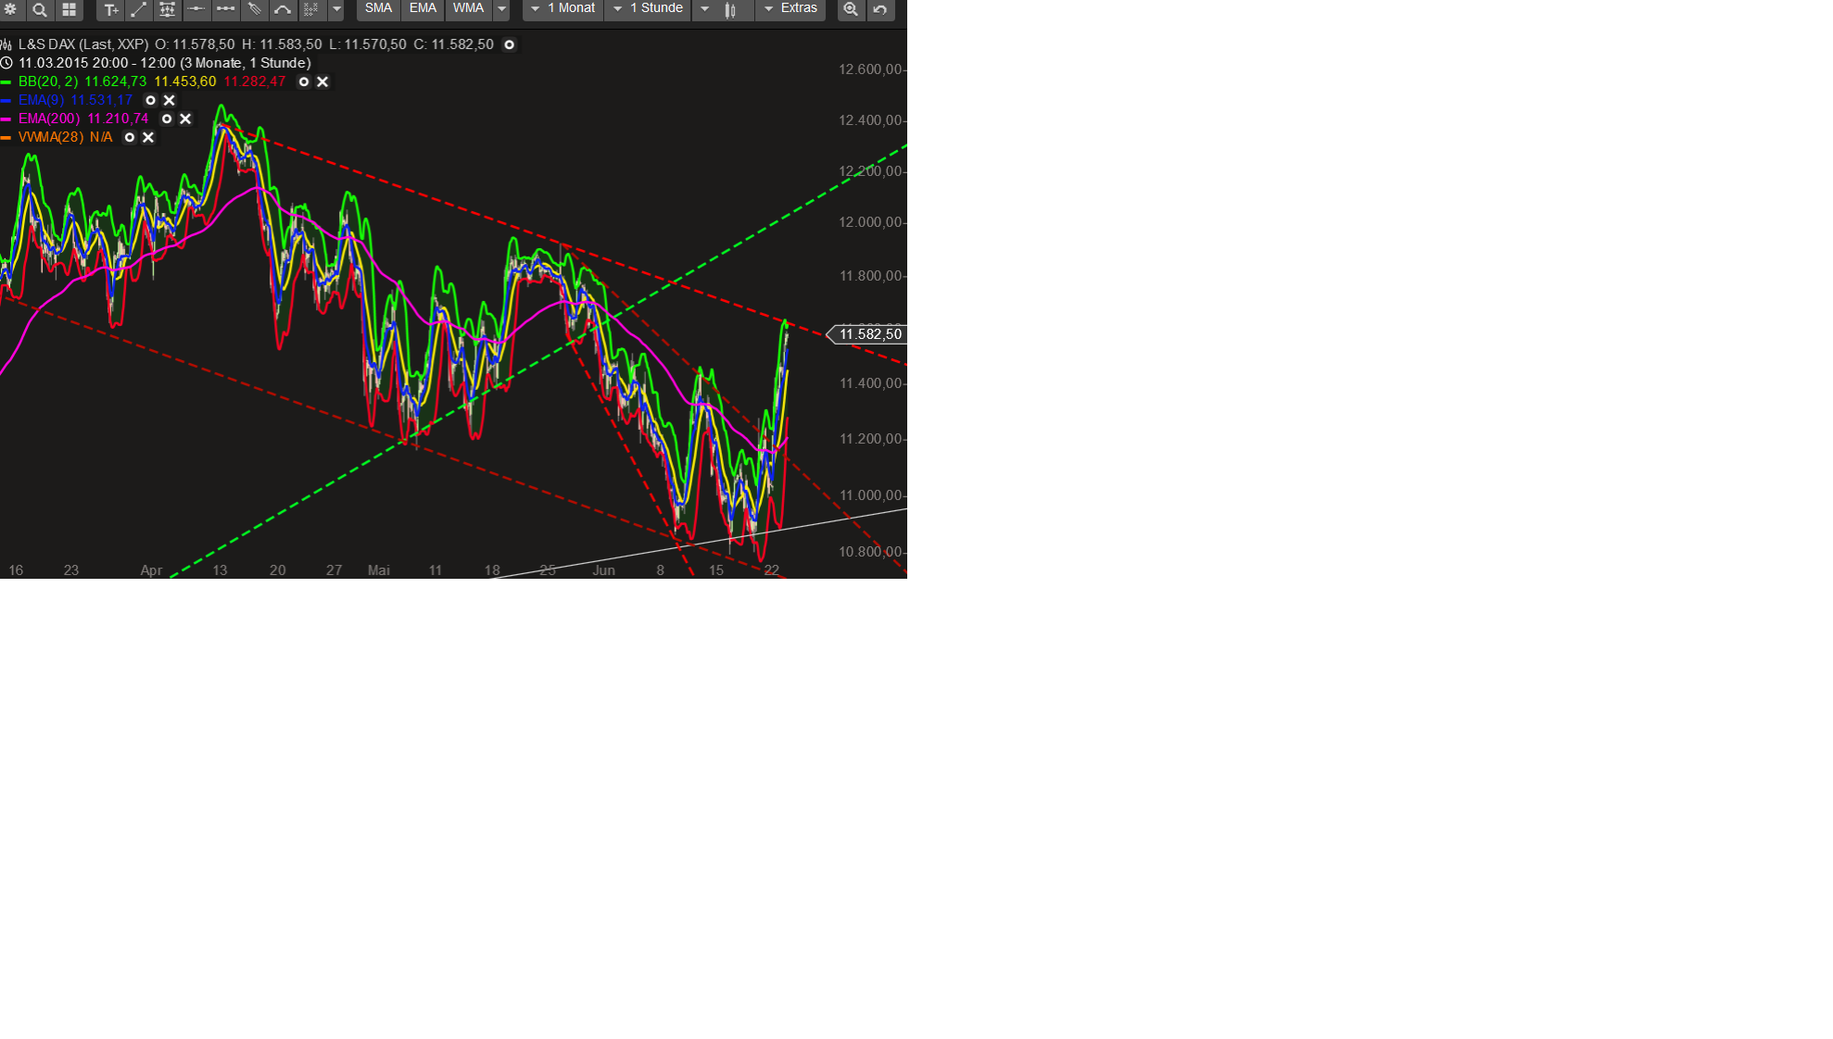
Task: Click the EMA(9) legend label
Action: tap(42, 100)
